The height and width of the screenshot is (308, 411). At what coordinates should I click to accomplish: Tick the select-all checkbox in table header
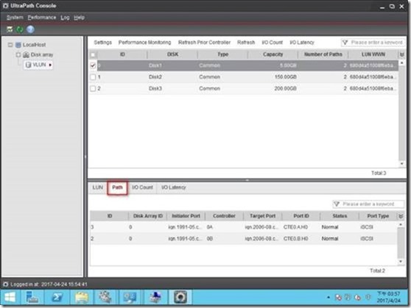tap(93, 54)
